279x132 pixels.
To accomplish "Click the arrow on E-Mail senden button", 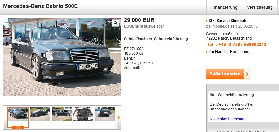I will pos(247,74).
